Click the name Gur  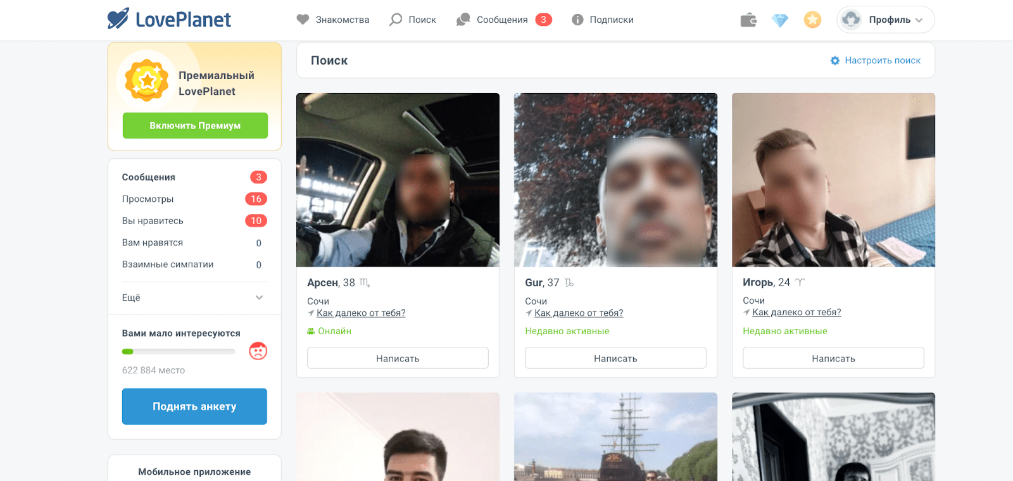click(534, 283)
